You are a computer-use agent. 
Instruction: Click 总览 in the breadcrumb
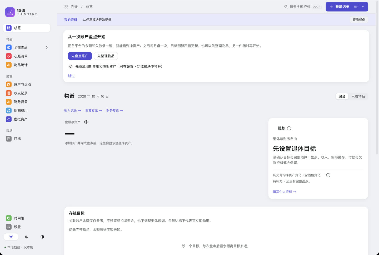pos(89,7)
